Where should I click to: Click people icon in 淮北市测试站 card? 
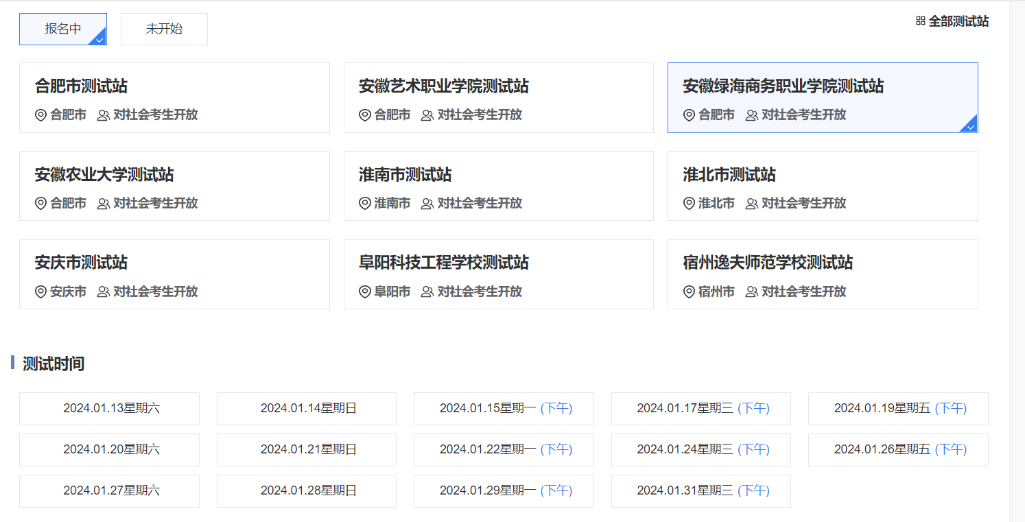pos(751,204)
